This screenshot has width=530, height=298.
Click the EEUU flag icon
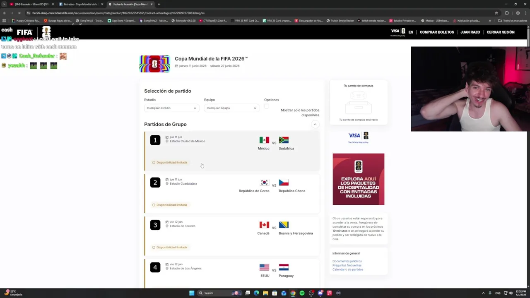[x=264, y=267]
